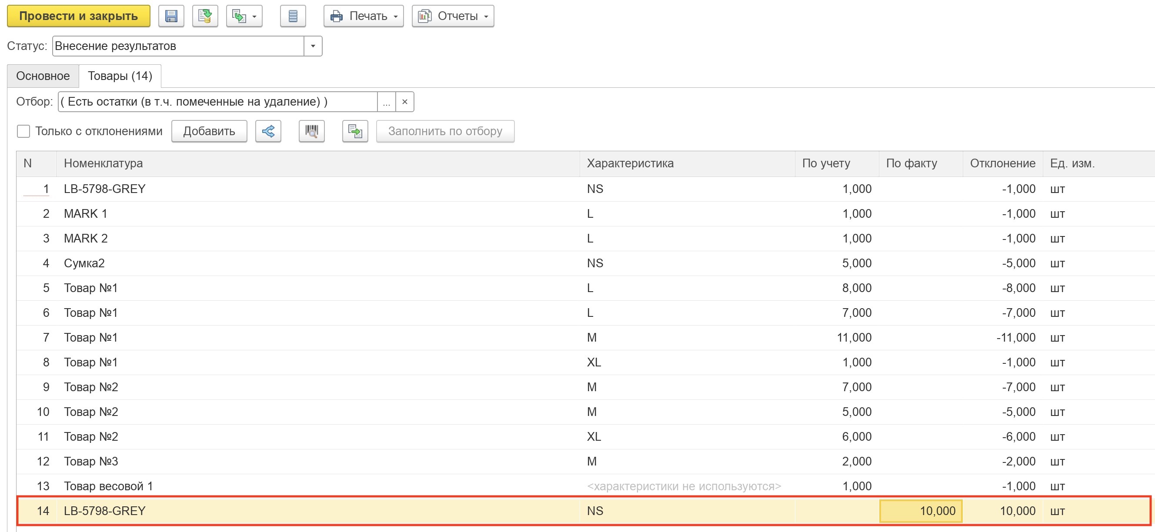This screenshot has width=1155, height=532.
Task: Click the N column header
Action: 37,163
